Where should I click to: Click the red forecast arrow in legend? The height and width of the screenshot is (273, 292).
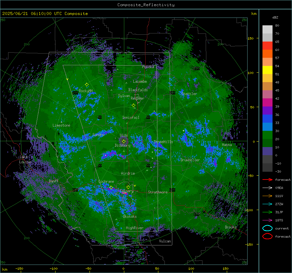click(267, 180)
